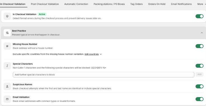Switch to the Orders On Hold tab
Image resolution: width=206 pixels, height=106 pixels.
[x=157, y=4]
